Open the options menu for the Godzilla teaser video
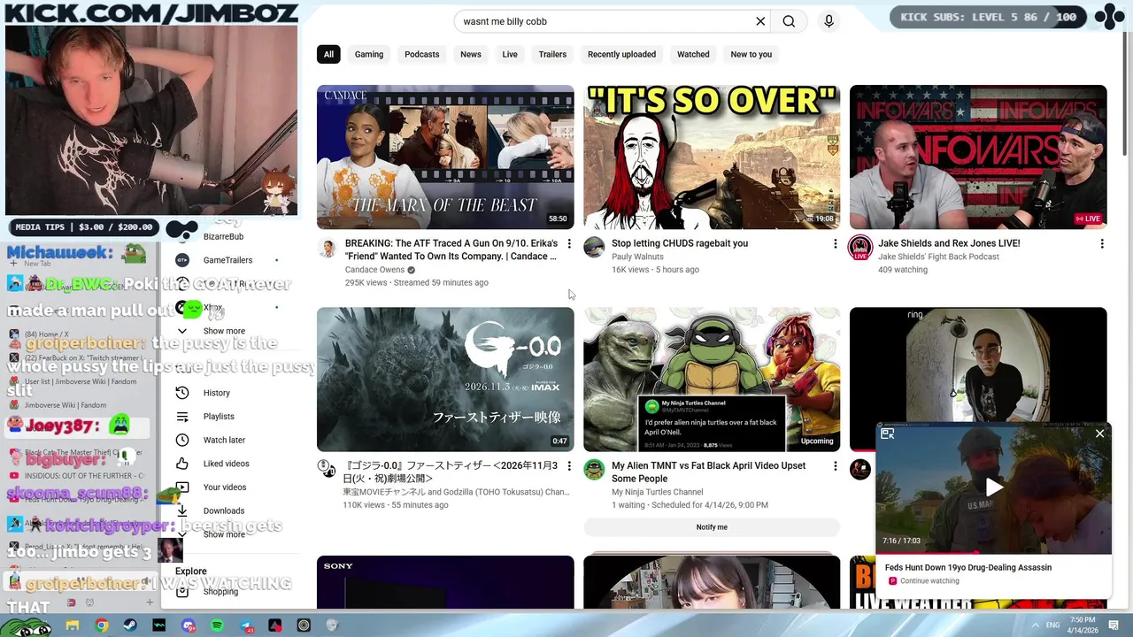1133x637 pixels. (x=569, y=465)
